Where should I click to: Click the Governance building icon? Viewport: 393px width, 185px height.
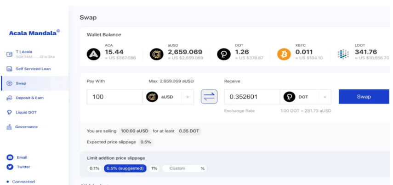point(9,127)
